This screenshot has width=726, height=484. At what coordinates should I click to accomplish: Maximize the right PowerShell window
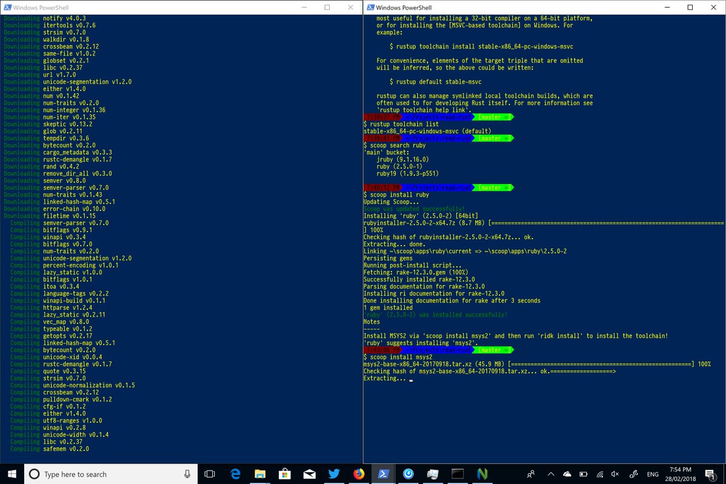690,7
